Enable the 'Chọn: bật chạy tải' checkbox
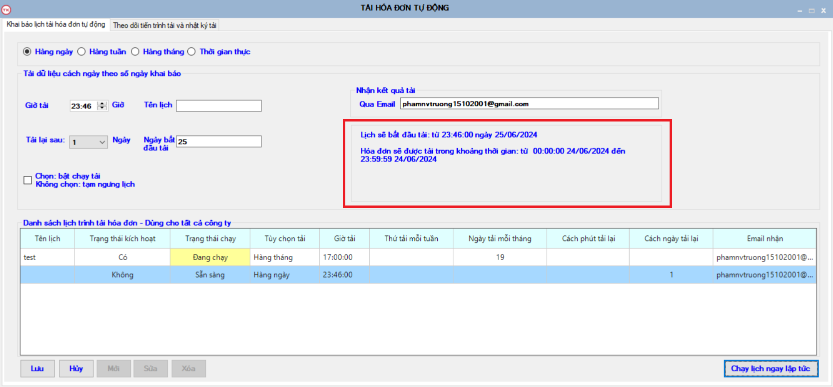 pyautogui.click(x=28, y=180)
